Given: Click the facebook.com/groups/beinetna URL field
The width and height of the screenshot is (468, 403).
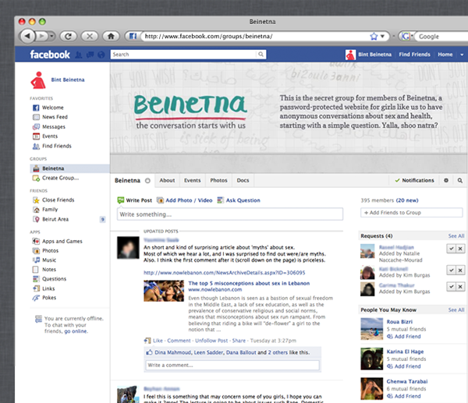Looking at the screenshot, I should pos(253,37).
